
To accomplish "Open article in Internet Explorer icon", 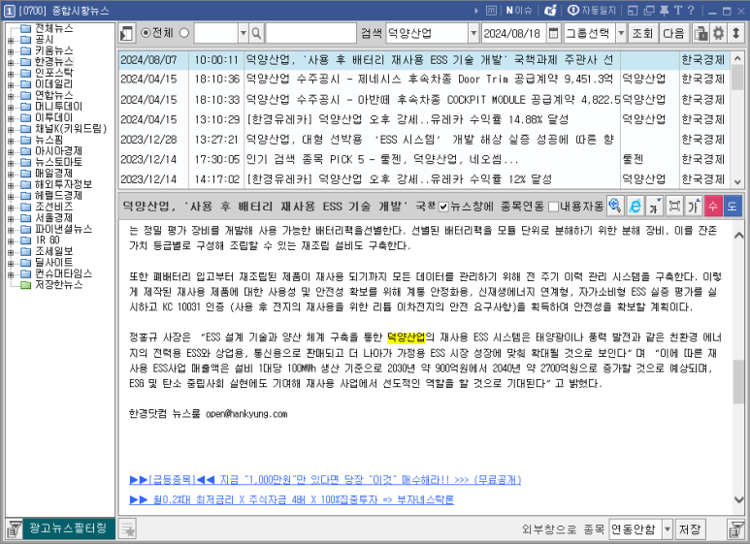I will 635,206.
